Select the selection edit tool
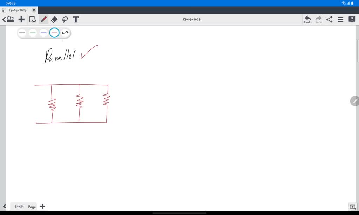 (33, 20)
